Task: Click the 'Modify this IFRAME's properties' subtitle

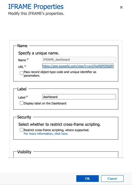Action: tap(36, 13)
